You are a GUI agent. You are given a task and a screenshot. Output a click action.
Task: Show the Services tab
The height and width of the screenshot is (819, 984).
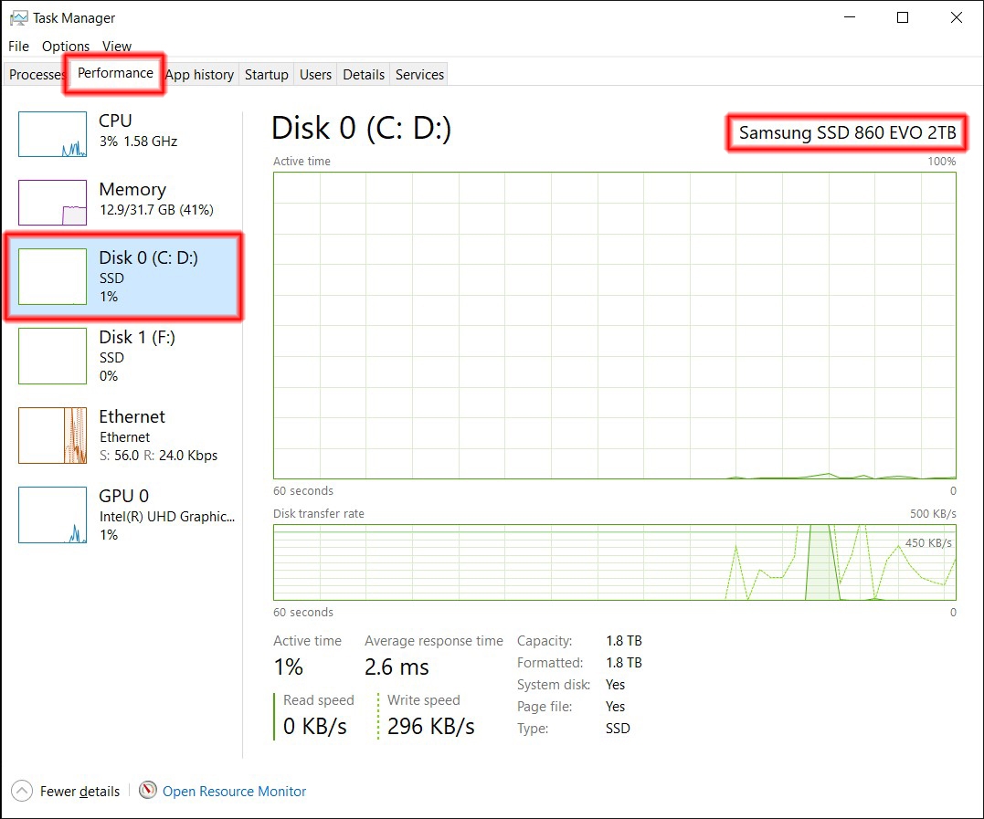[x=419, y=75]
